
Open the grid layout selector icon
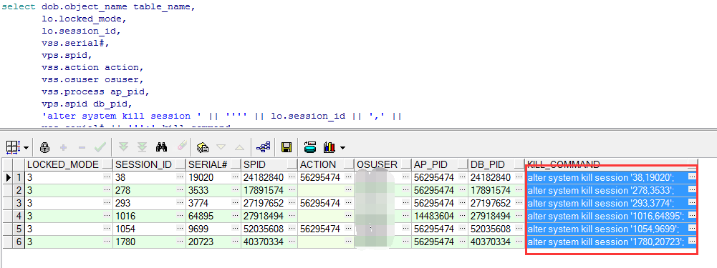coord(13,147)
